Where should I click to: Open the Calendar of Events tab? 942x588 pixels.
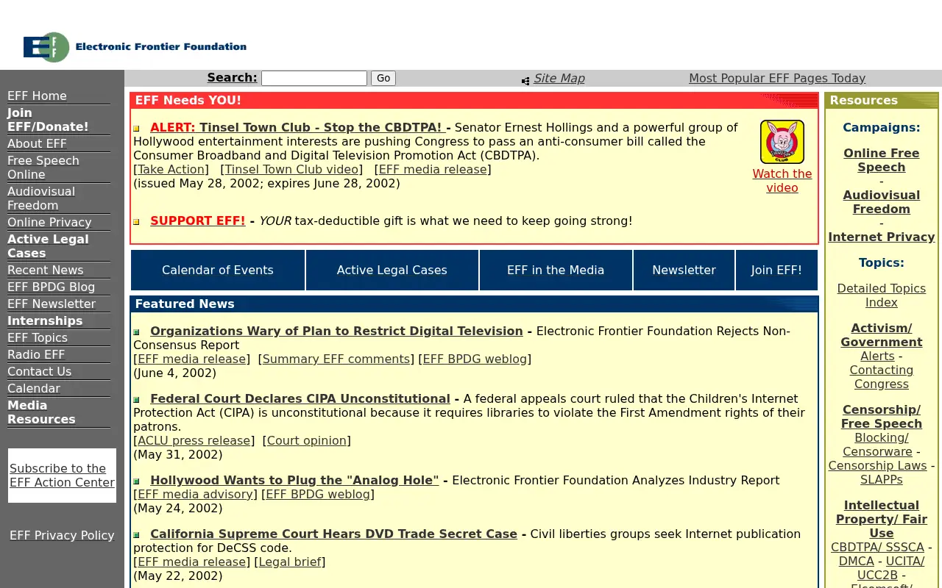(x=218, y=270)
